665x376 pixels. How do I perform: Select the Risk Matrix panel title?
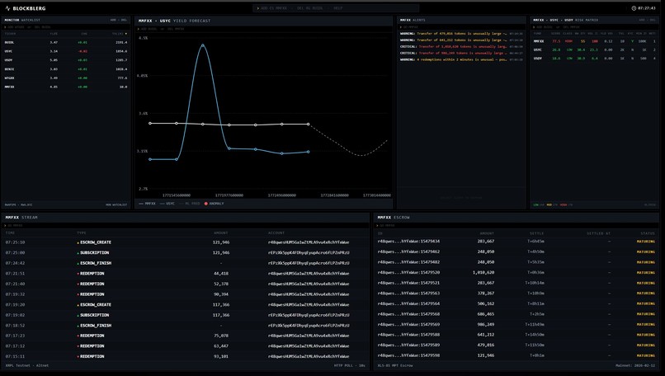(x=566, y=20)
